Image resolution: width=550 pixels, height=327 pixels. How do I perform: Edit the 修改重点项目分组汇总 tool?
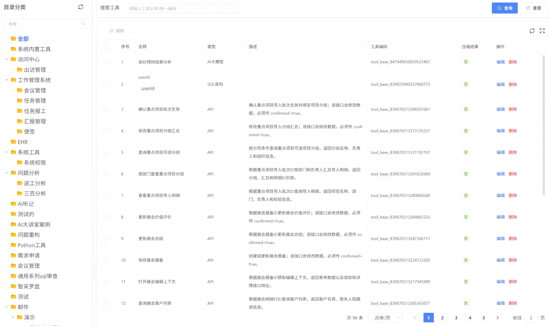(500, 131)
